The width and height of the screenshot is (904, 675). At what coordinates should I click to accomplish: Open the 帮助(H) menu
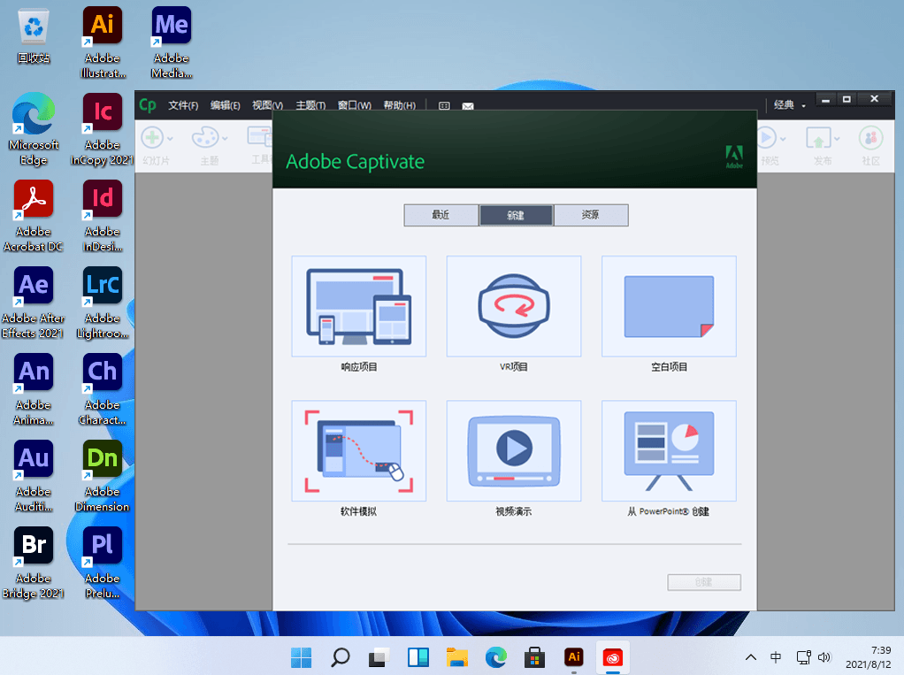point(399,105)
